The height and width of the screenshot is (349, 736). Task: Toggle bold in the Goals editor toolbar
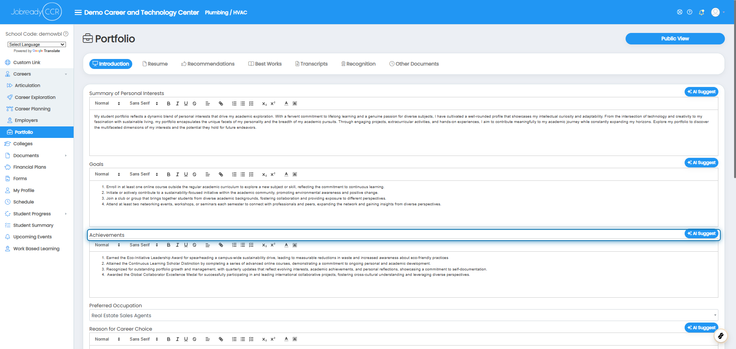169,174
